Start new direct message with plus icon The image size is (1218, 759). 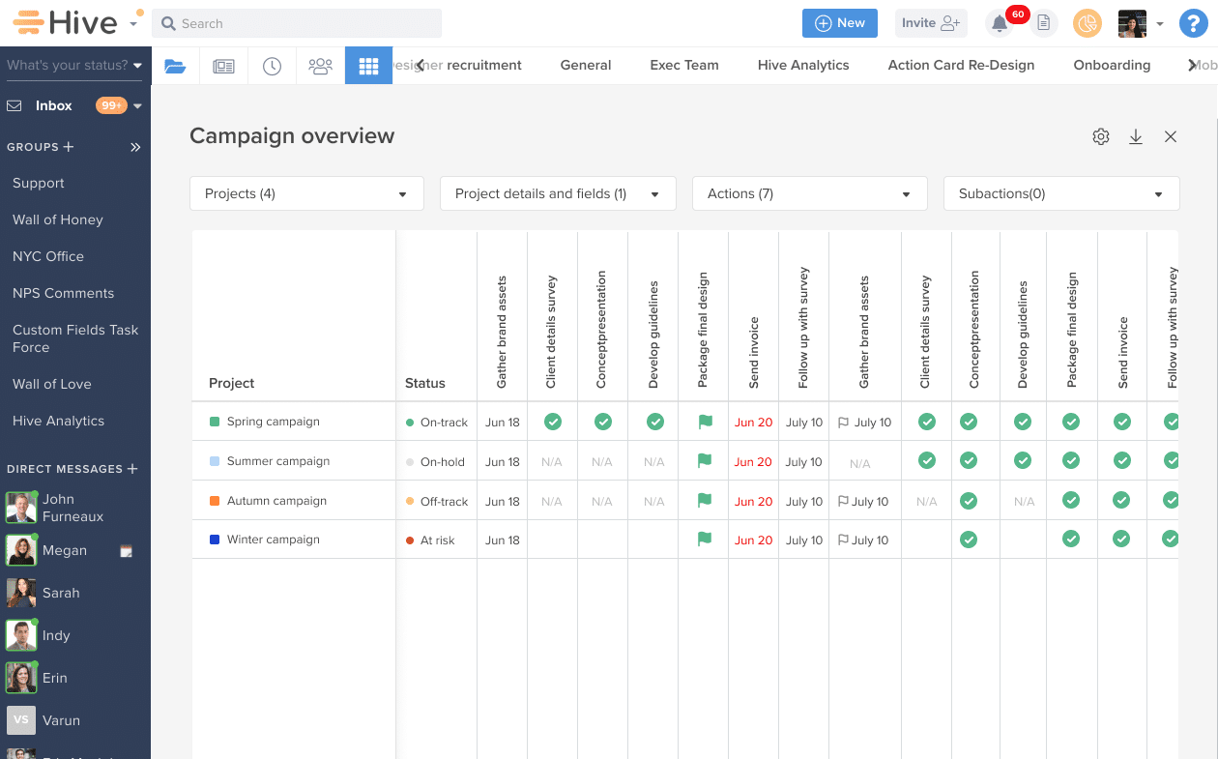pos(132,469)
